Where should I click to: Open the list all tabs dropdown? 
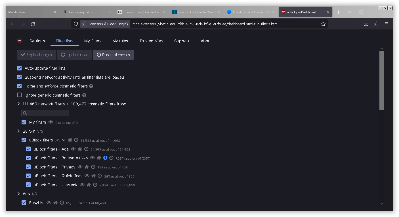[350, 12]
